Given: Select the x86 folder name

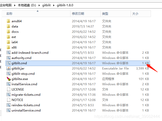Looking at the screenshot, I should pyautogui.click(x=14, y=47).
